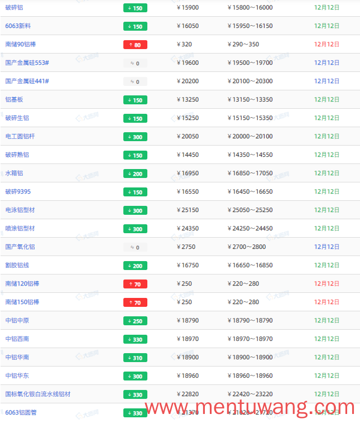The image size is (360, 424).
Task: Click the green down 300 badge for 电泳铝型材
Action: [135, 210]
